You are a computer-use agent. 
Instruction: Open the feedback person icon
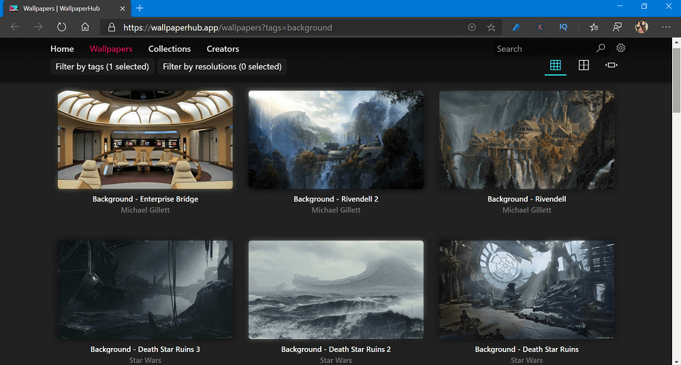coord(617,27)
